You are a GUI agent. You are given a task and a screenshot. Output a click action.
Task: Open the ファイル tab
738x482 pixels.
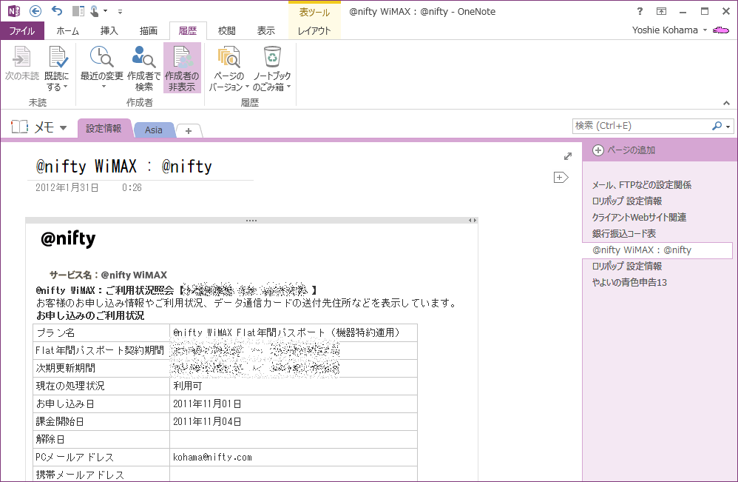pyautogui.click(x=22, y=30)
